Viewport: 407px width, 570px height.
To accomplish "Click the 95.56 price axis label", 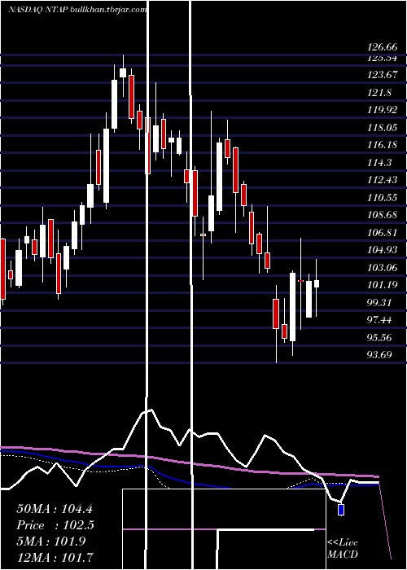I will pos(379,338).
